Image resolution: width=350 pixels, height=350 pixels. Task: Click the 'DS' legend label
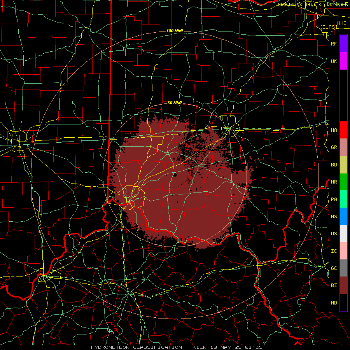click(334, 233)
